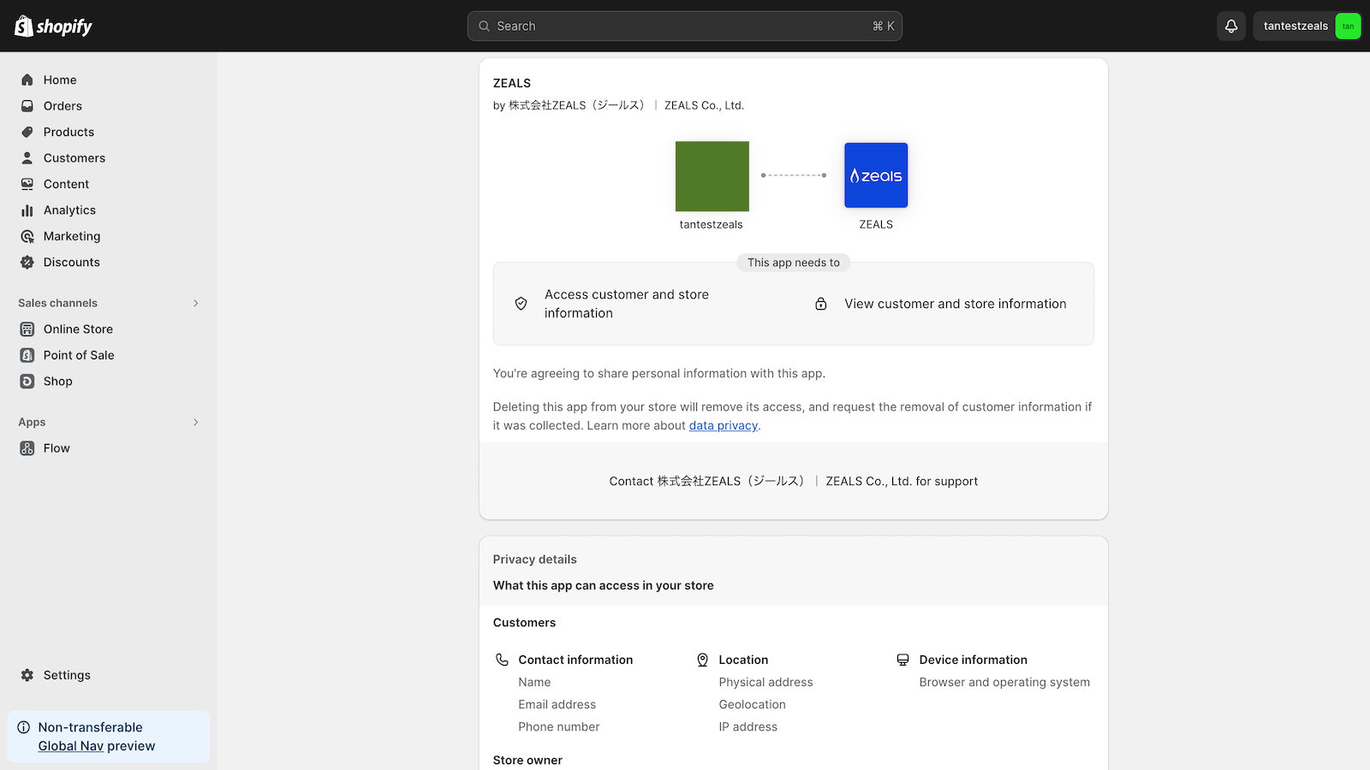Click the Online Store icon
This screenshot has height=770, width=1370.
point(27,329)
